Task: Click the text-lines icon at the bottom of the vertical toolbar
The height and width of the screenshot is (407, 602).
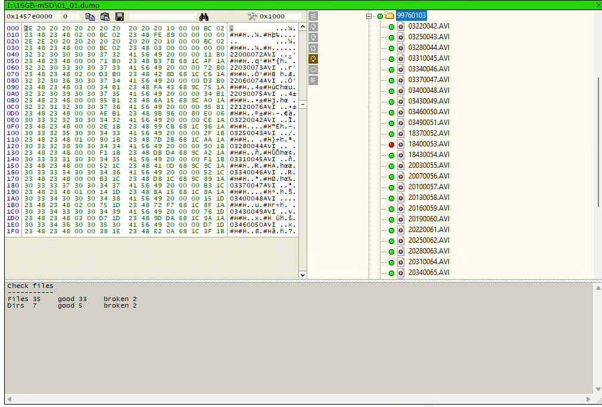Action: coord(313,80)
